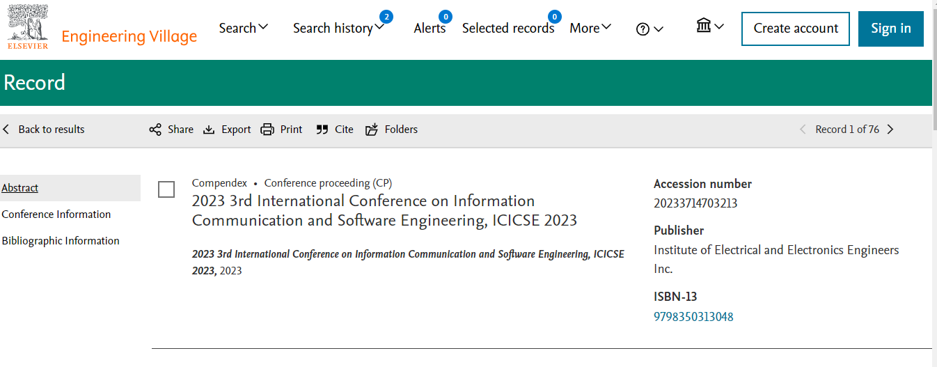Click the previous record arrow
This screenshot has width=937, height=367.
(802, 130)
